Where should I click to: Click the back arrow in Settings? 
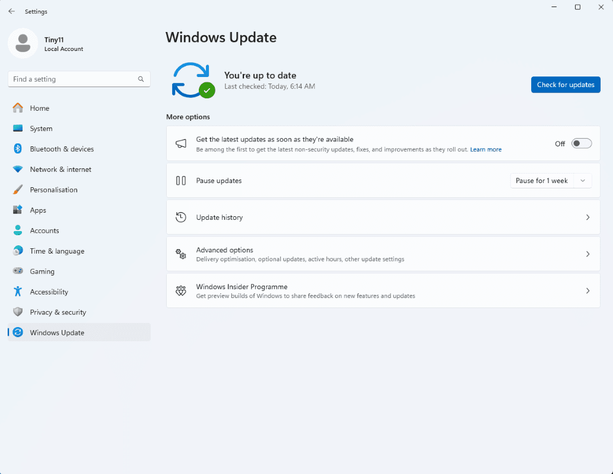[12, 11]
